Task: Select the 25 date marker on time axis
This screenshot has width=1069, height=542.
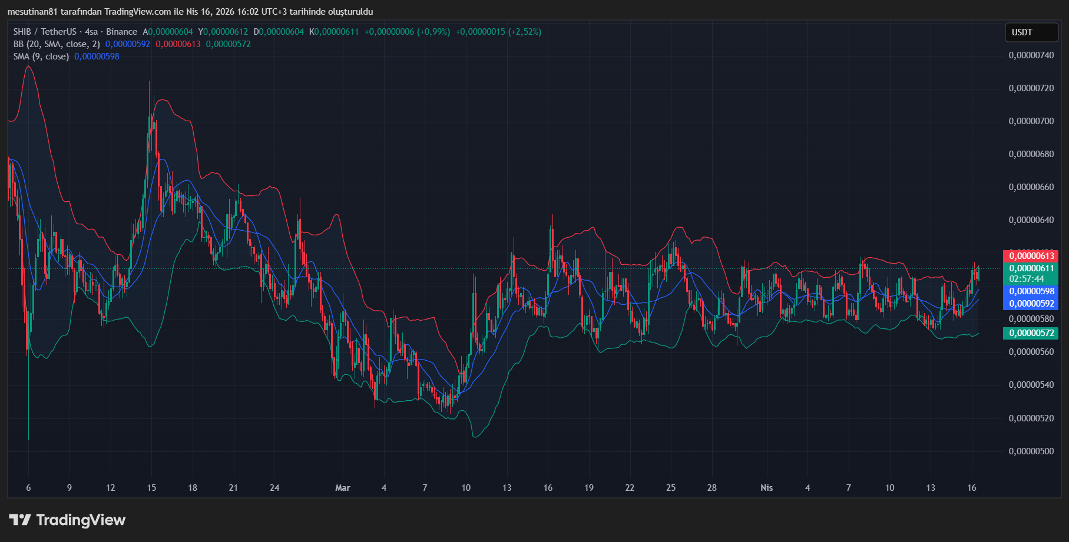Action: tap(671, 488)
